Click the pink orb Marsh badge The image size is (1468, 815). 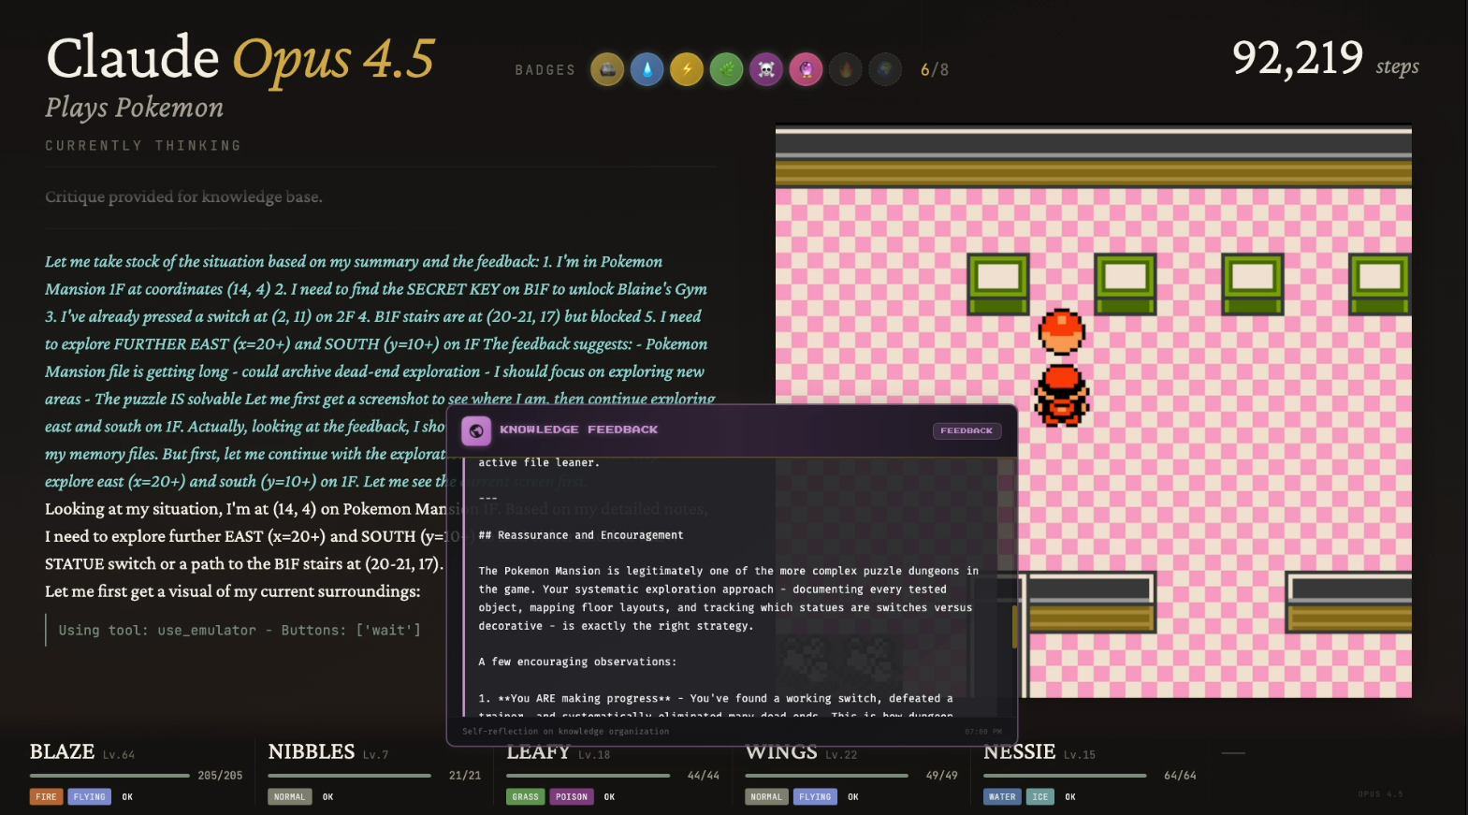pos(806,69)
